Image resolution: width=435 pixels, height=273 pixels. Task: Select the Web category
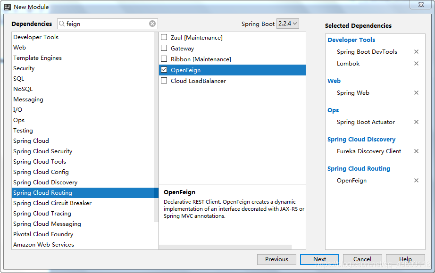[x=83, y=48]
